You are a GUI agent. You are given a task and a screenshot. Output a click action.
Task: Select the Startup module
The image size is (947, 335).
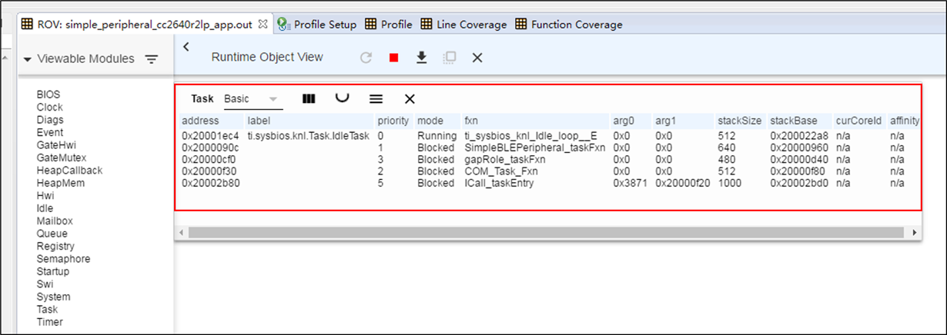[53, 271]
